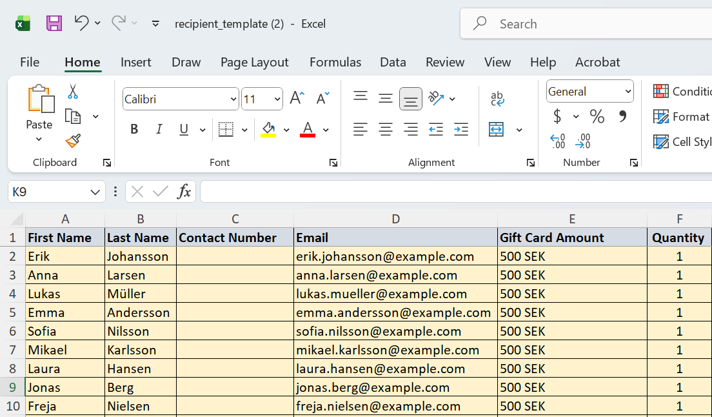The width and height of the screenshot is (712, 417).
Task: Click Increase Font Size icon
Action: [x=297, y=98]
